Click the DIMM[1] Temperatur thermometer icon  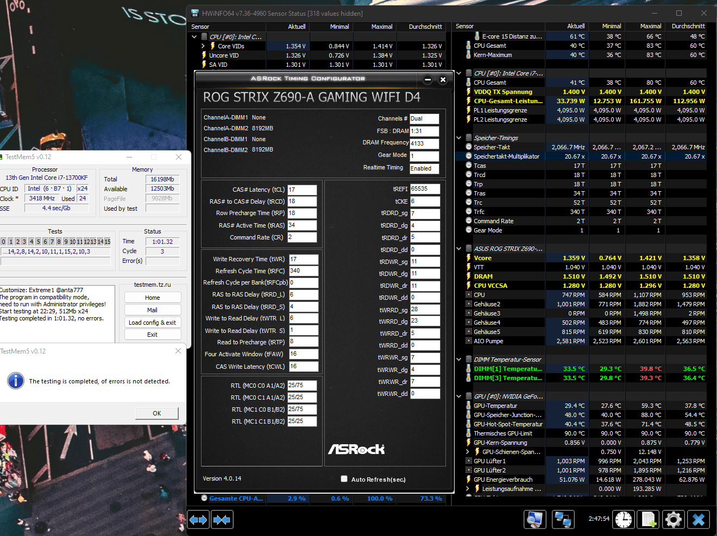click(468, 369)
